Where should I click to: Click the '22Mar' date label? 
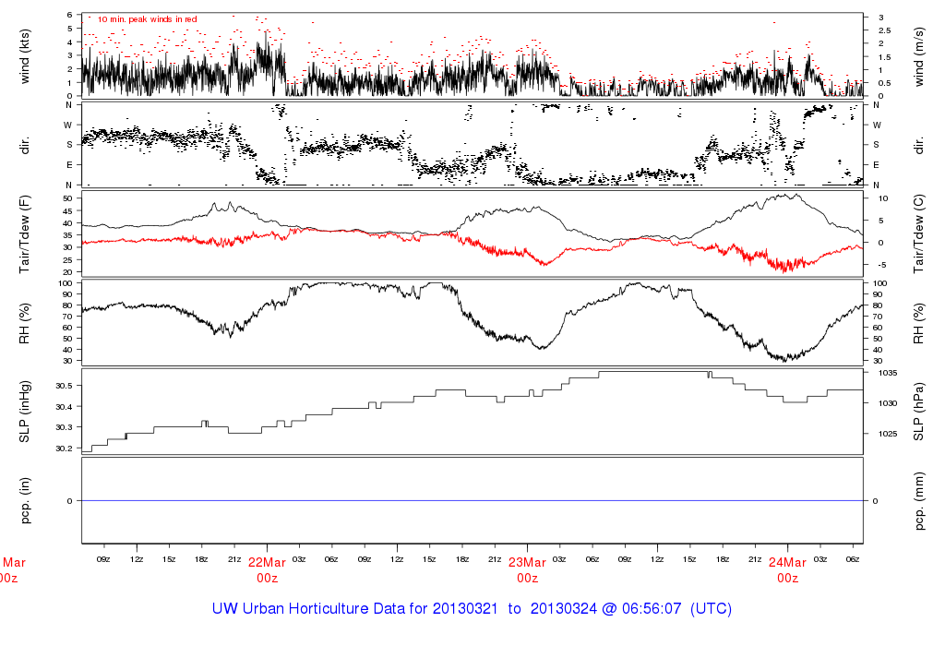pos(267,562)
